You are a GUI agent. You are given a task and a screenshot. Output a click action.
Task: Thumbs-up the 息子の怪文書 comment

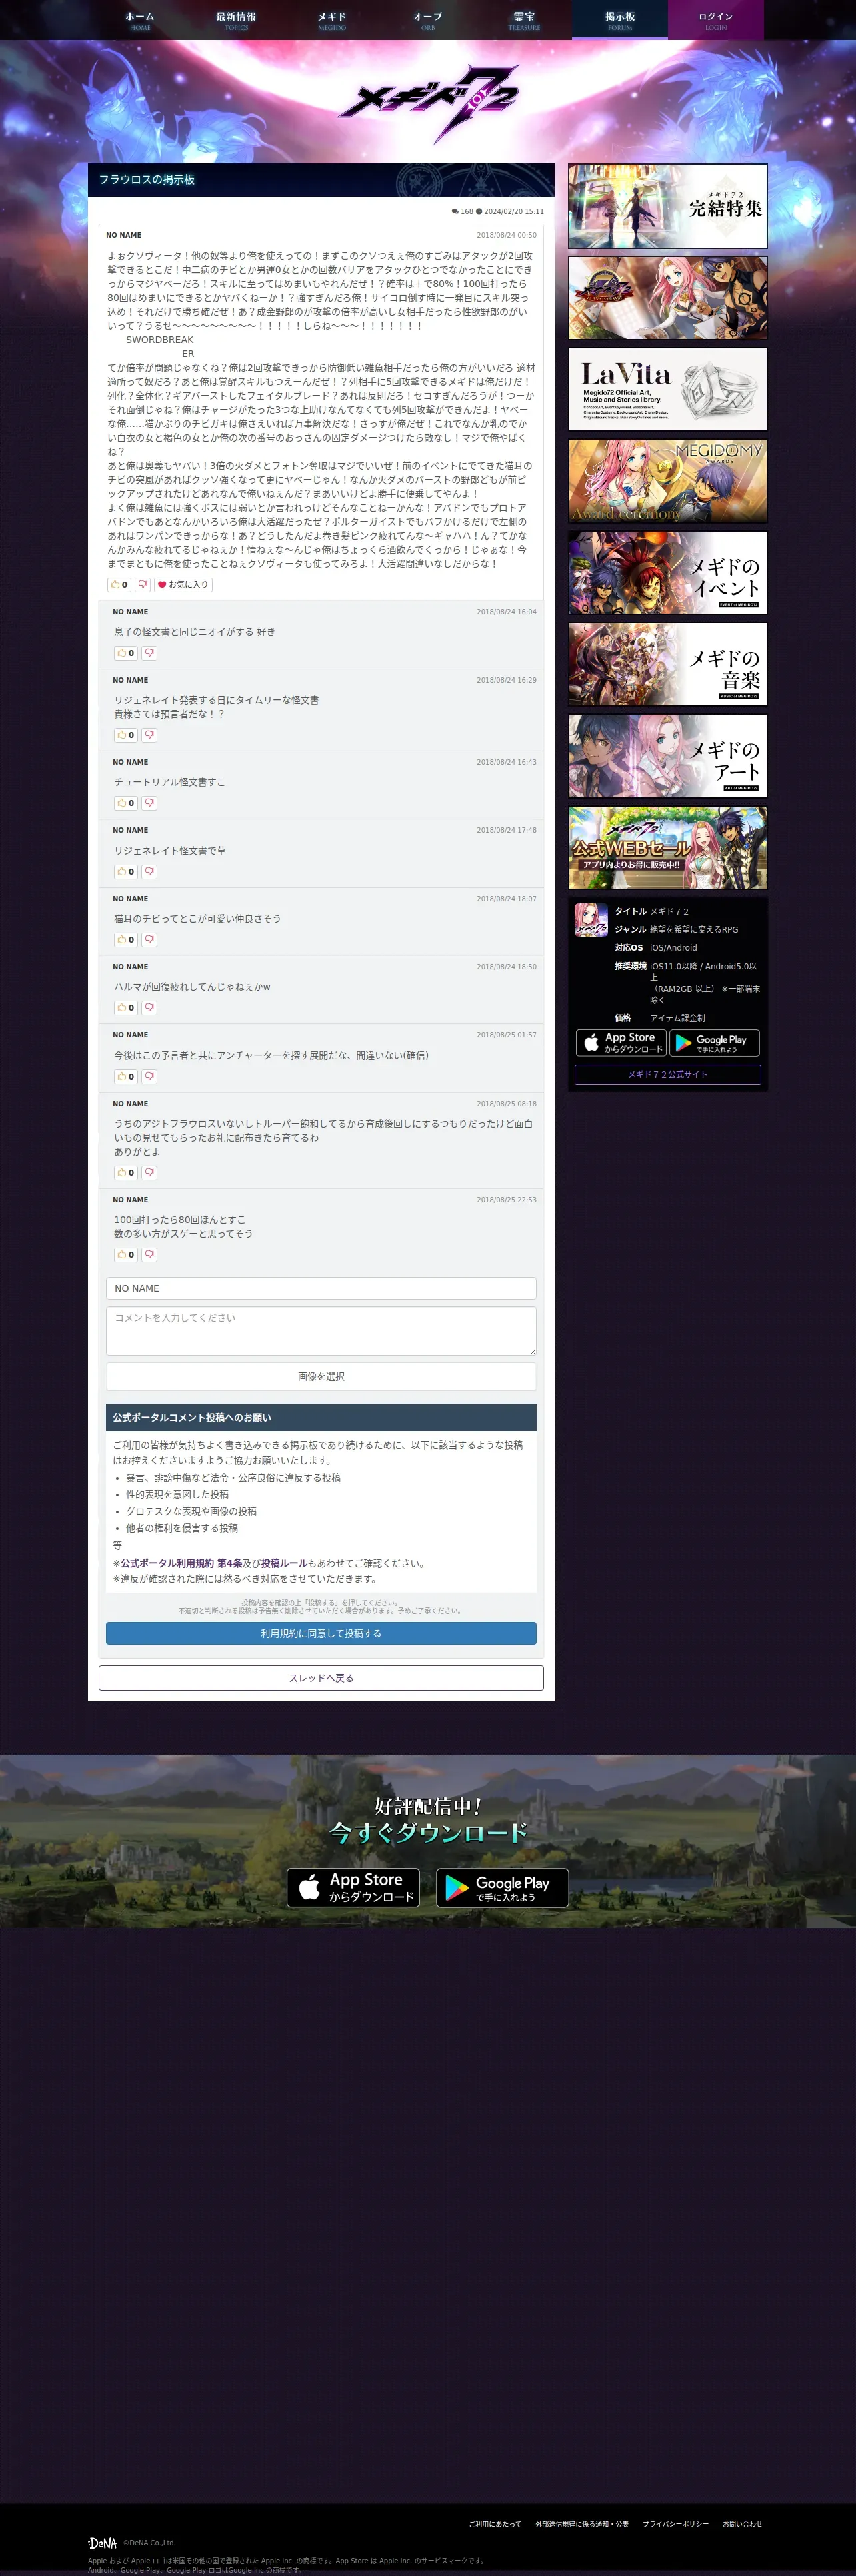pyautogui.click(x=126, y=653)
